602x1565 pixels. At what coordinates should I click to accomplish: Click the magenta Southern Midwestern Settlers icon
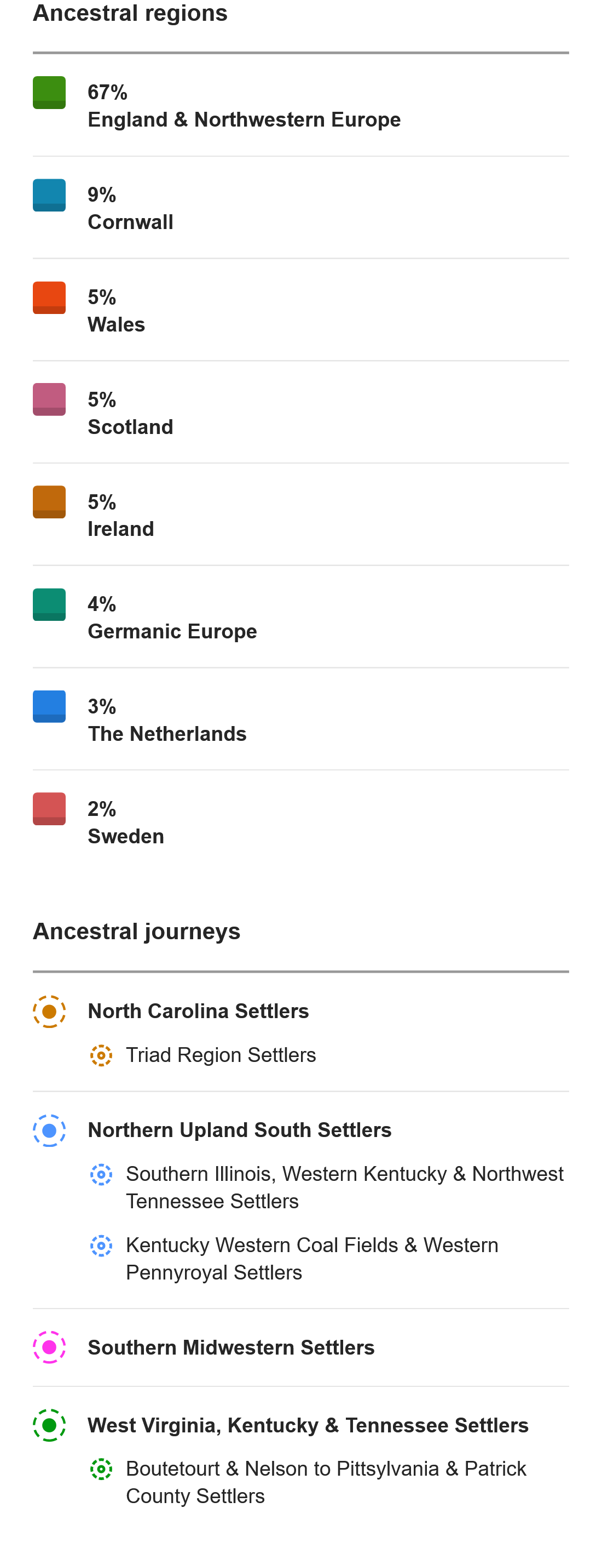click(49, 1347)
